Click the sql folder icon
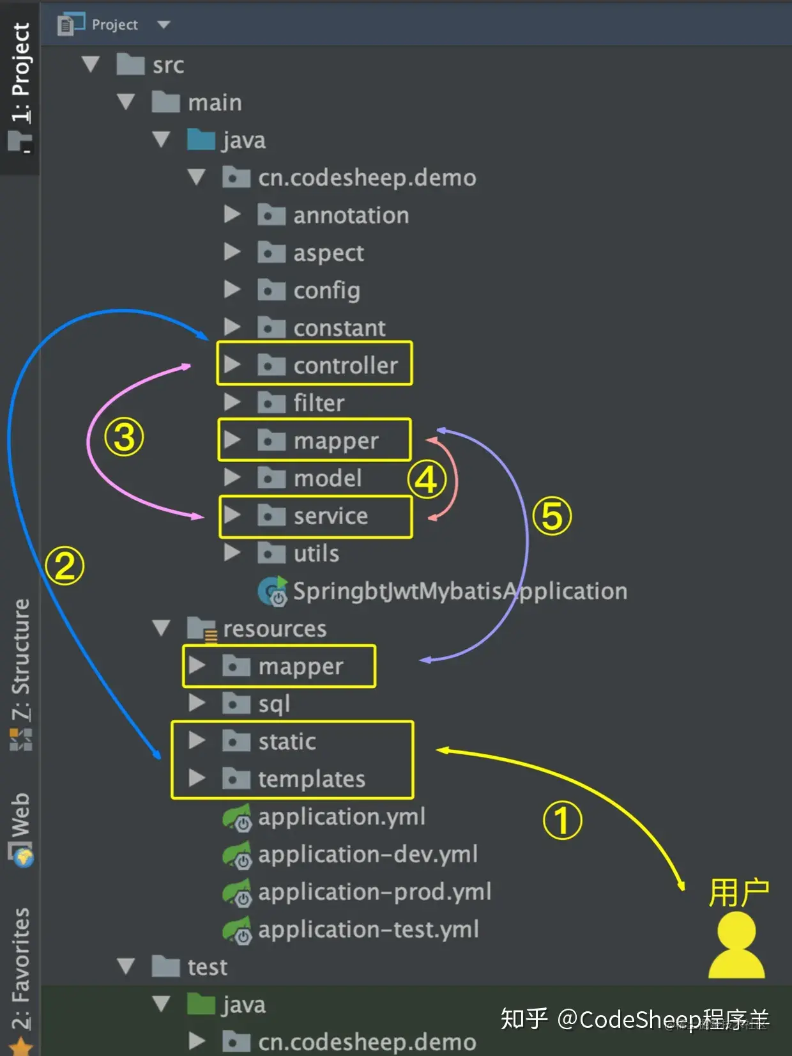Viewport: 792px width, 1056px height. (x=236, y=704)
